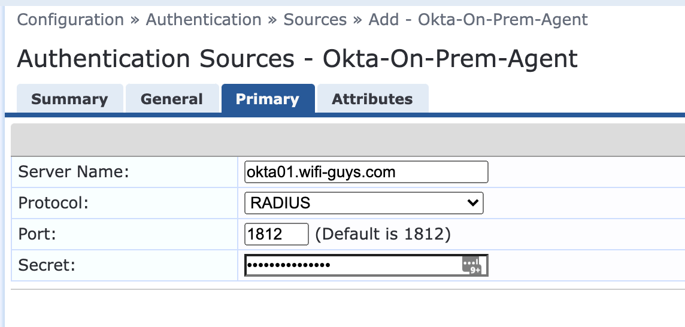The image size is (685, 327).
Task: Go to the Attributes tab
Action: 372,99
